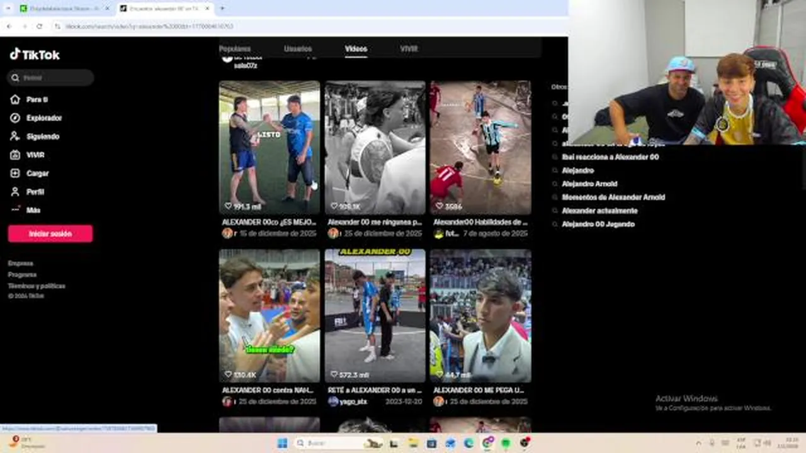Open the 'ALEXANDER 00co ¿ES MEJO...' video thumbnail
Viewport: 806px width, 453px height.
click(270, 147)
